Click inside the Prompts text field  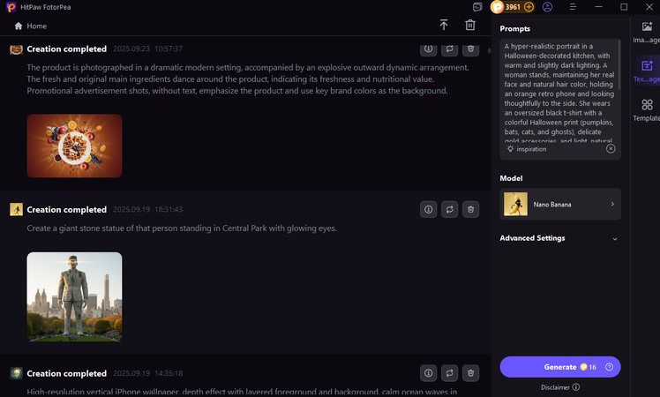coord(558,88)
